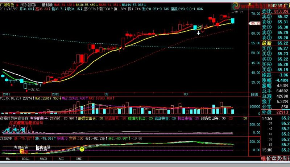Click the 买③ 65.22 bid row
The image size is (290, 167).
(275, 59)
